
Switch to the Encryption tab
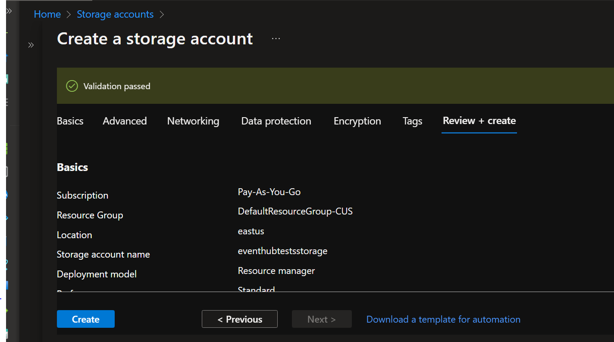point(357,121)
